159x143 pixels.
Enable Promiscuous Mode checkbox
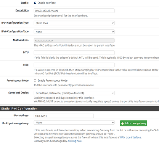[35, 80]
